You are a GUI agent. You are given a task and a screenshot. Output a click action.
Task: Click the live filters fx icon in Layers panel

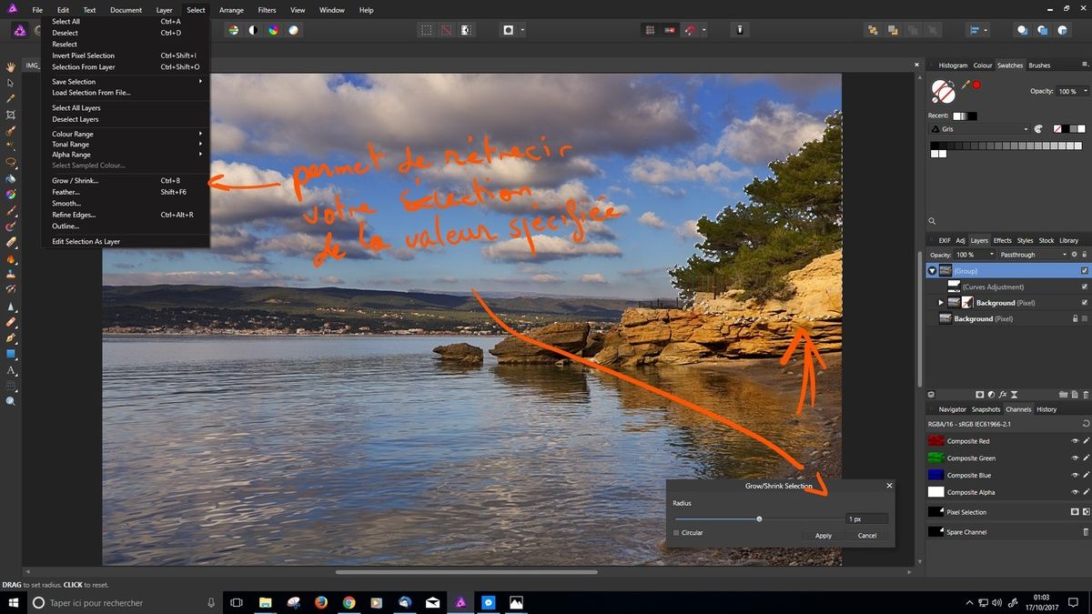pos(1003,395)
